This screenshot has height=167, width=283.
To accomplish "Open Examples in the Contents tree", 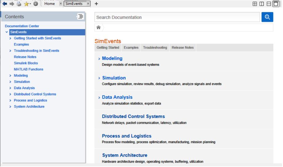I will coord(21,45).
